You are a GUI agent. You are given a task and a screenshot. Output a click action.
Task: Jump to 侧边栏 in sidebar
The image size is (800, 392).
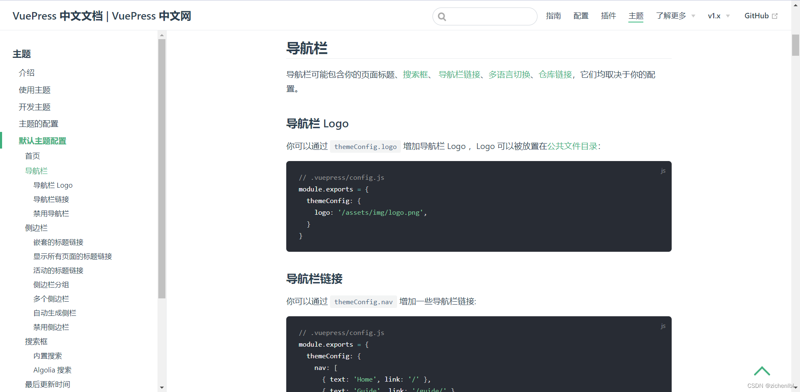click(36, 228)
